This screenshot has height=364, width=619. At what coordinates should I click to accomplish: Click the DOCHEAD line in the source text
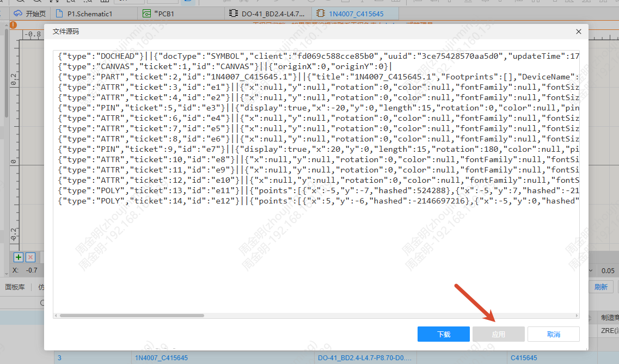318,56
